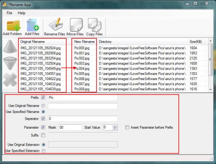Uncheck the Prefix checkbox
This screenshot has width=216, height=164.
point(43,98)
